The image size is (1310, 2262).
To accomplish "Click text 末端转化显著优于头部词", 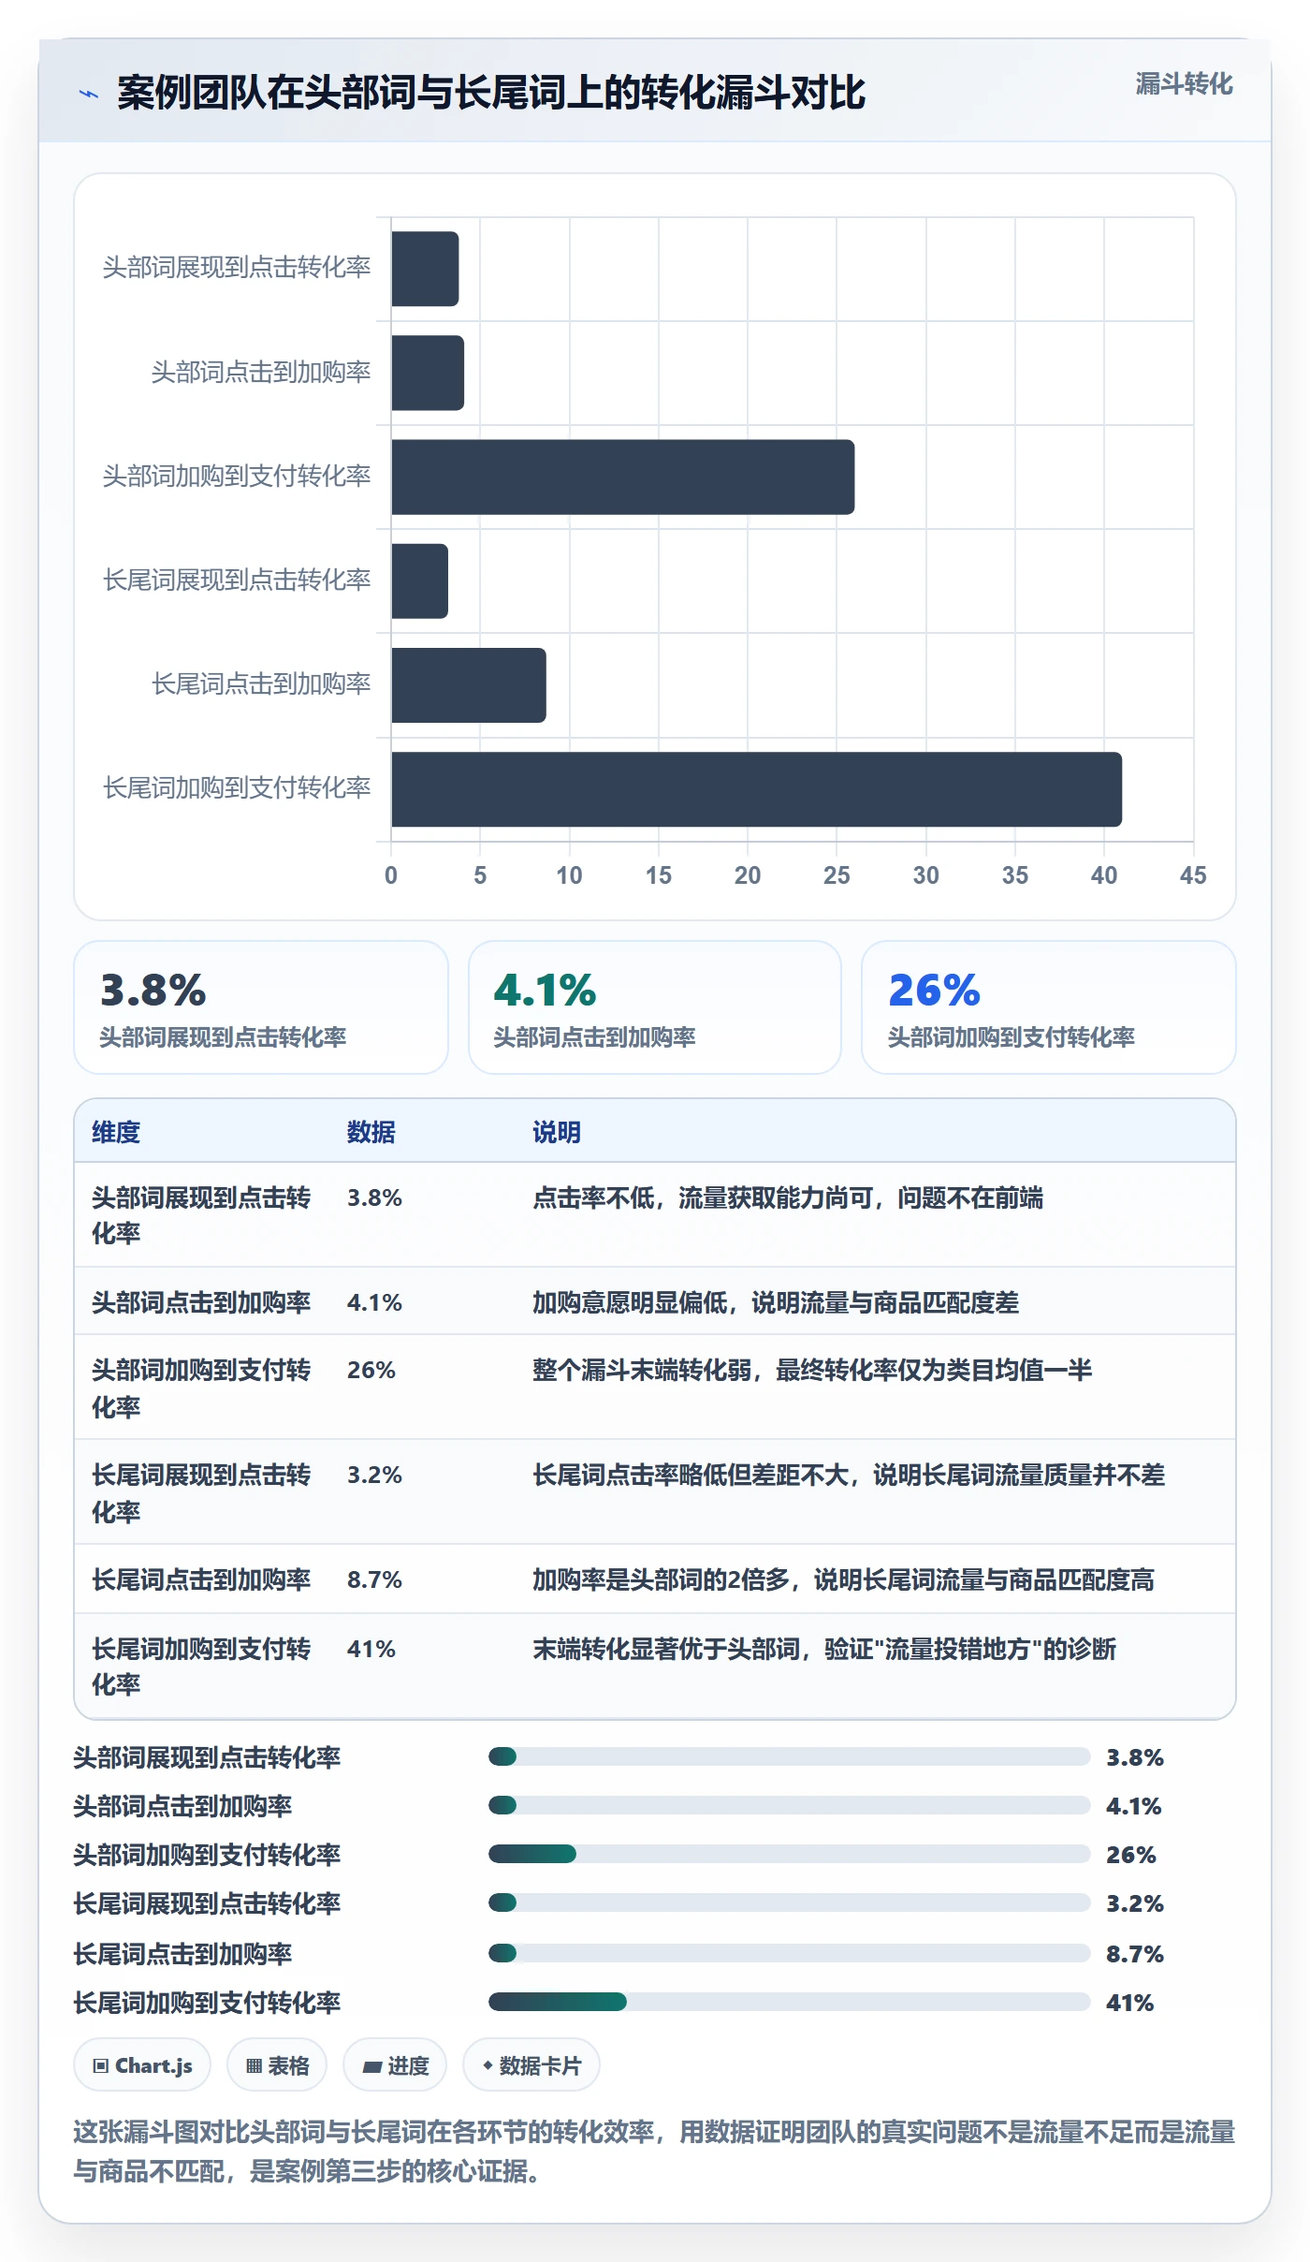I will [x=666, y=1649].
